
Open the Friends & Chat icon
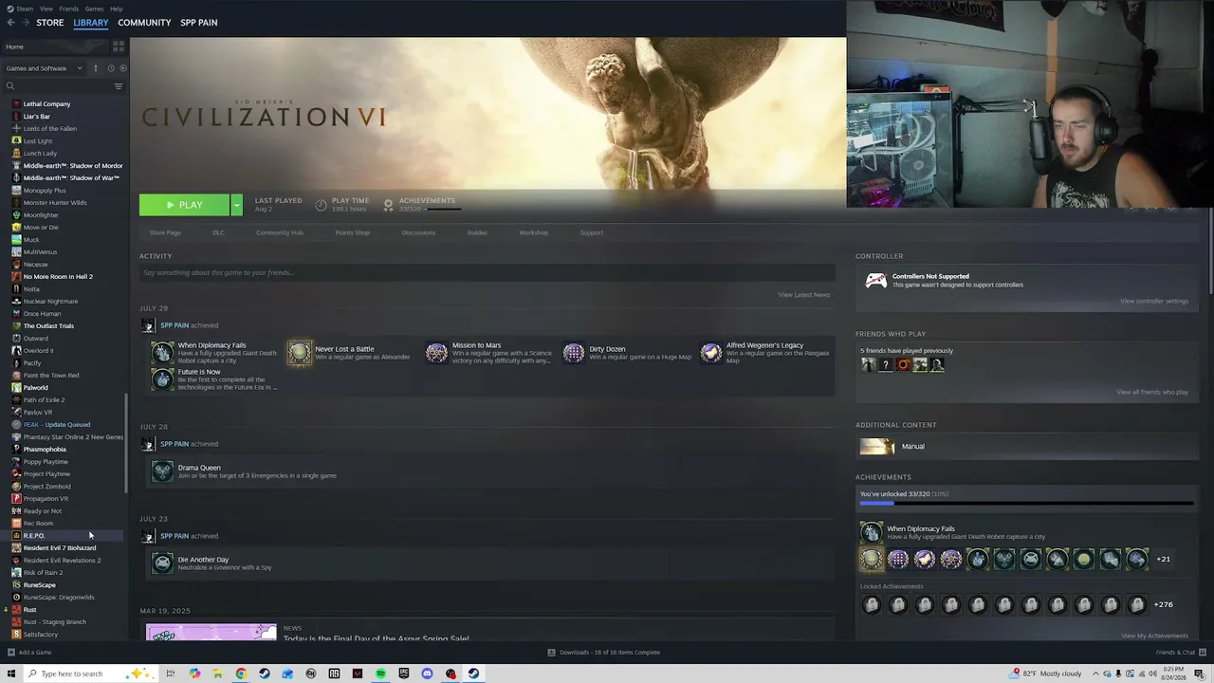coord(1203,653)
